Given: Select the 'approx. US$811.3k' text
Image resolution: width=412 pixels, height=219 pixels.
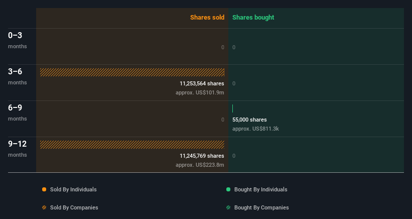Looking at the screenshot, I should click(x=255, y=129).
